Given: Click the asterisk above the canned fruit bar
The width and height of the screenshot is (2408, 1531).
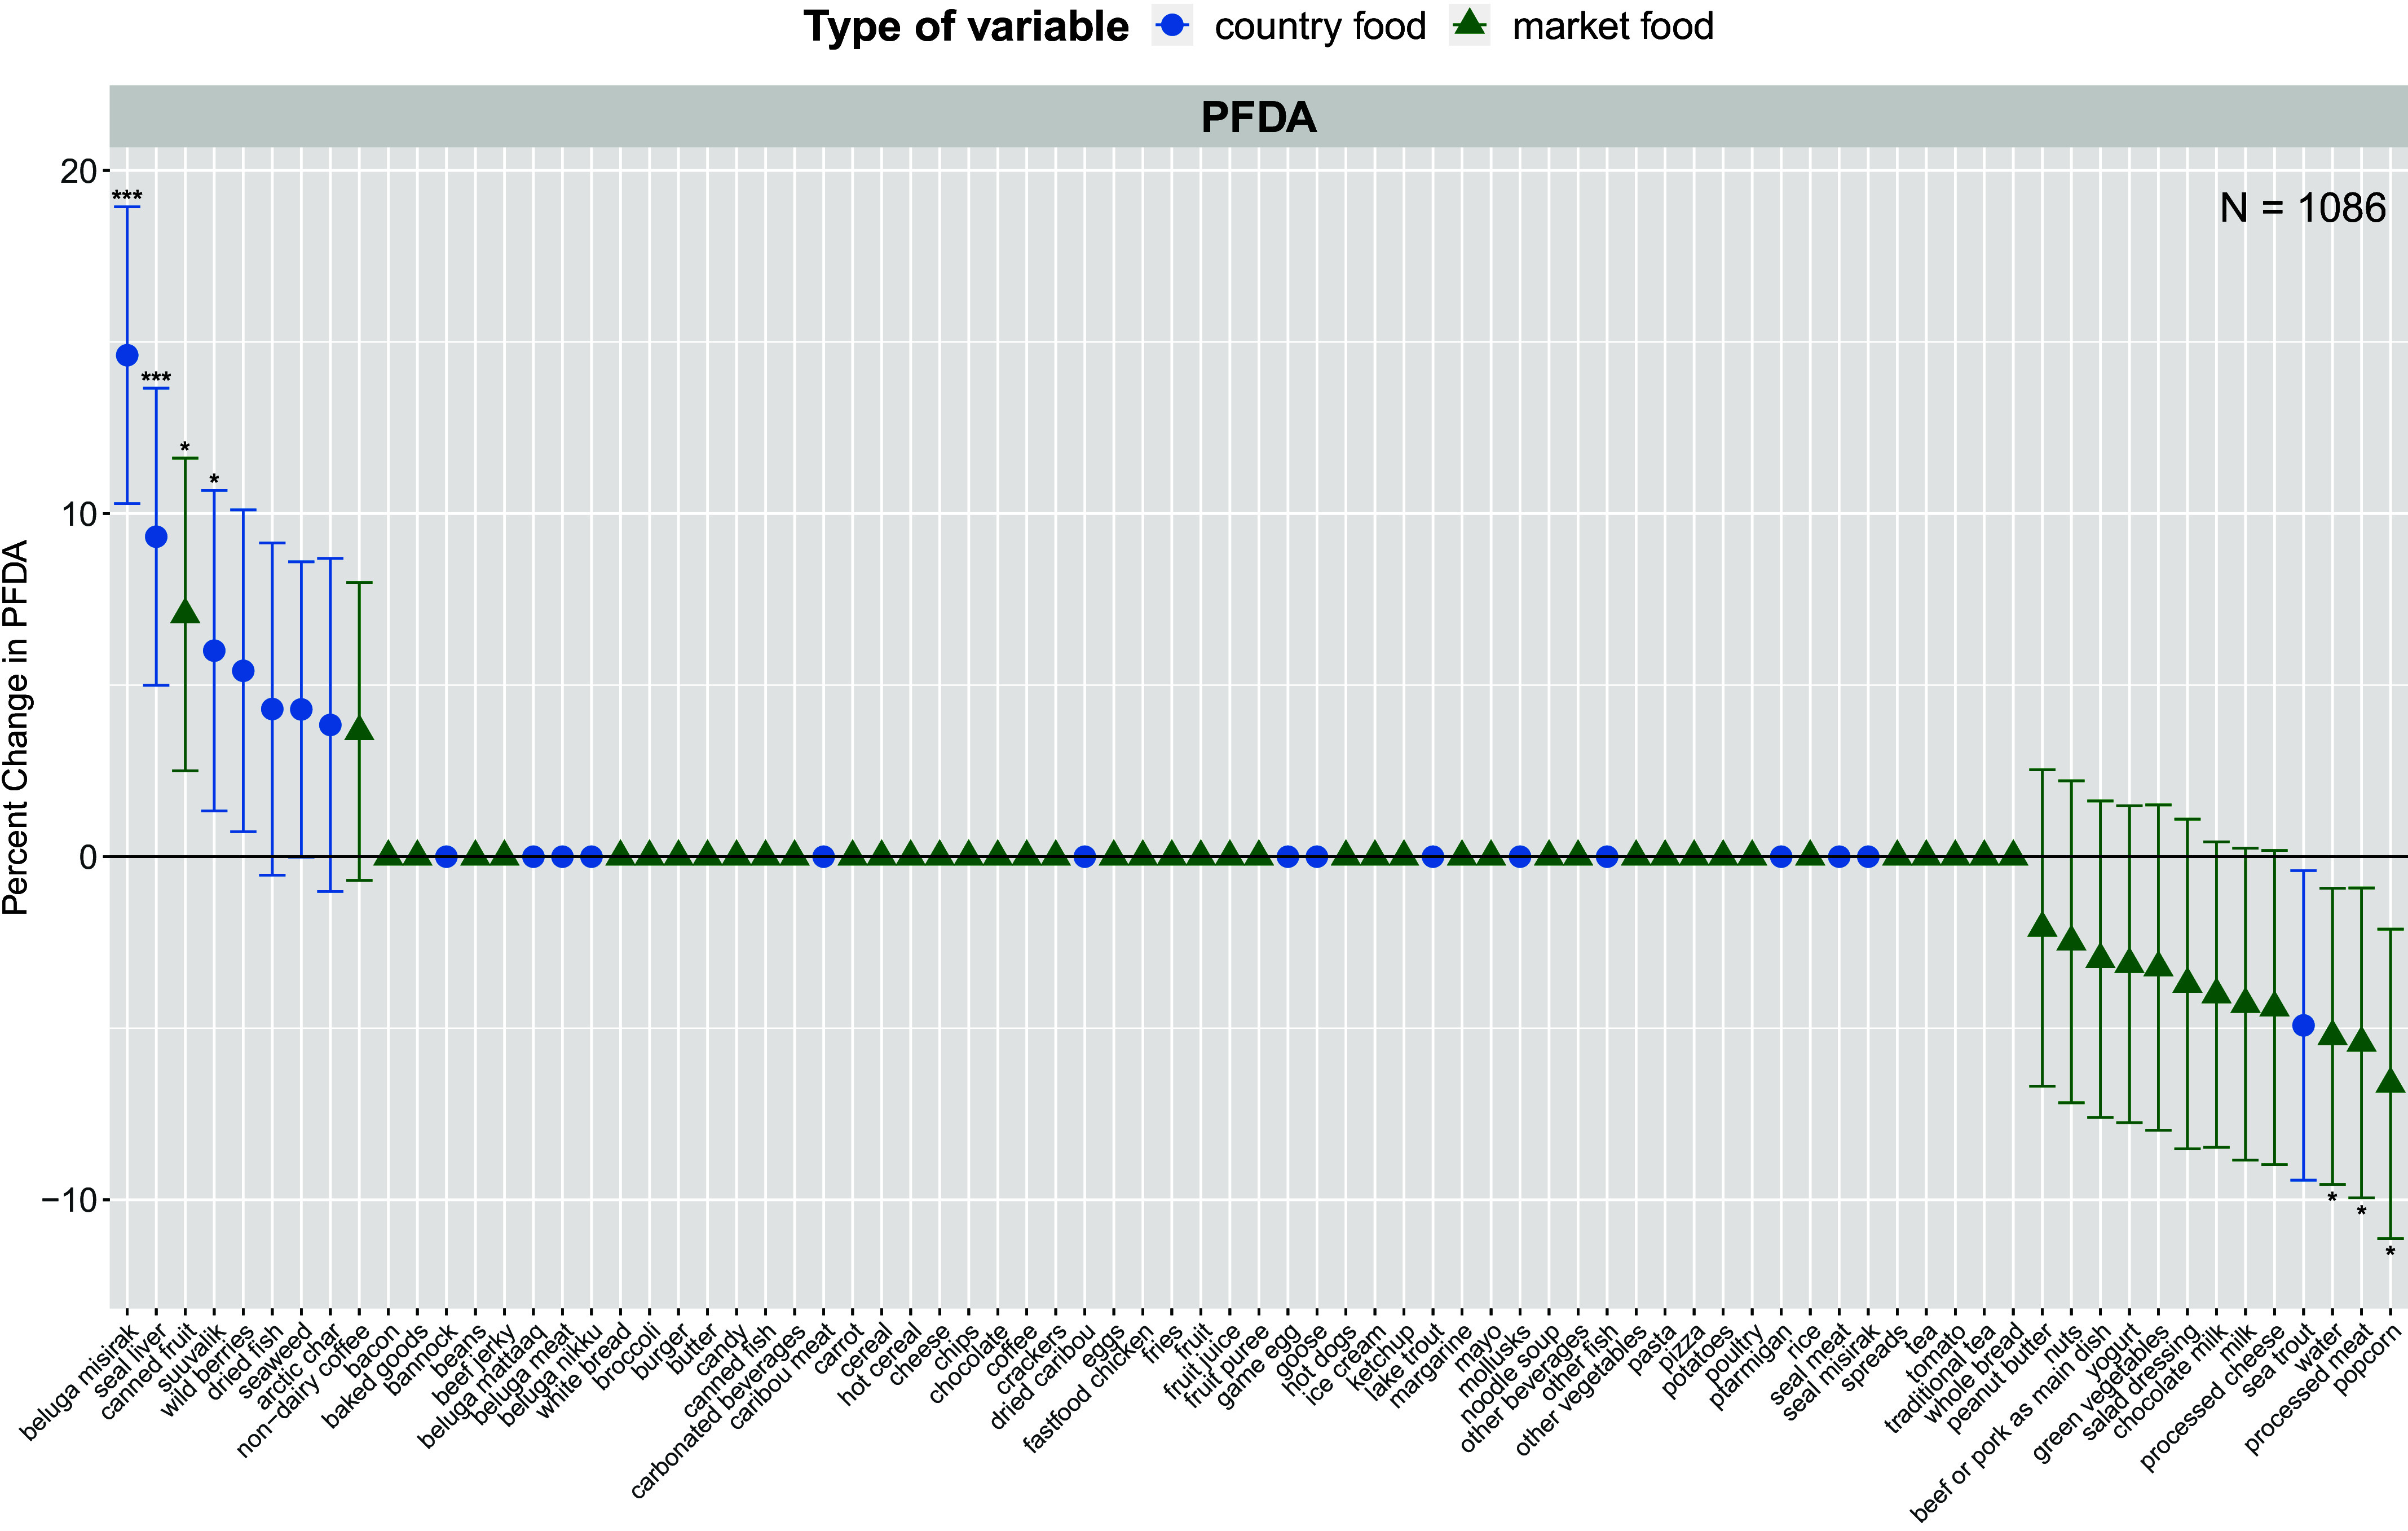Looking at the screenshot, I should 185,447.
